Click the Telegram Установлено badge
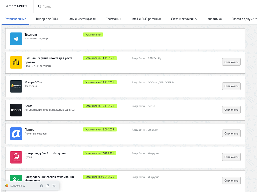Viewport: 257px width, 192px height. coord(93,35)
